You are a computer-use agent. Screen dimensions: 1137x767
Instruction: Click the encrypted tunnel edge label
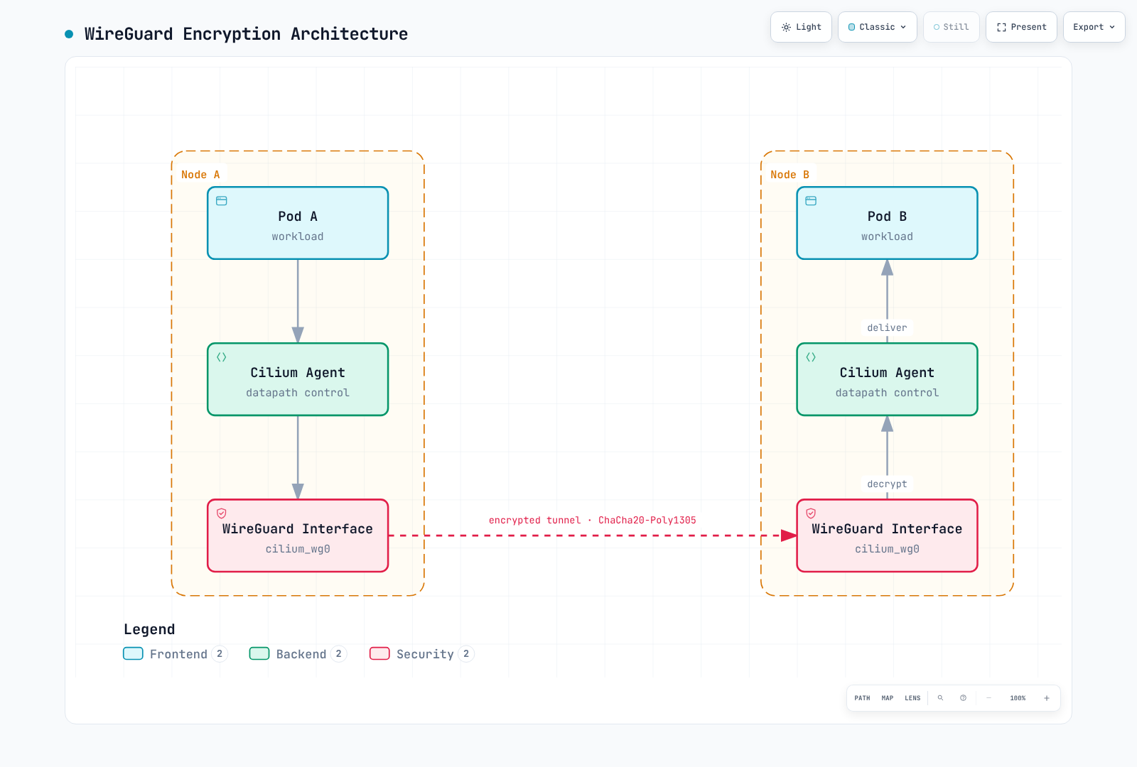click(593, 520)
